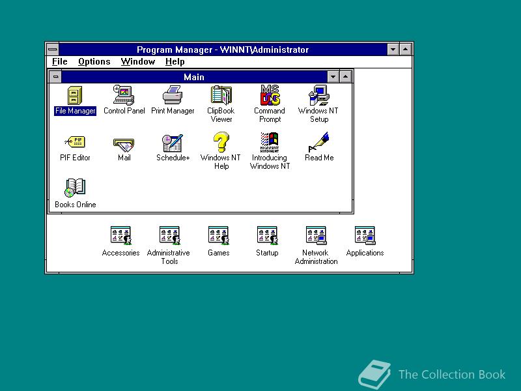Click the File Manager label text
The width and height of the screenshot is (521, 391).
[x=75, y=111]
